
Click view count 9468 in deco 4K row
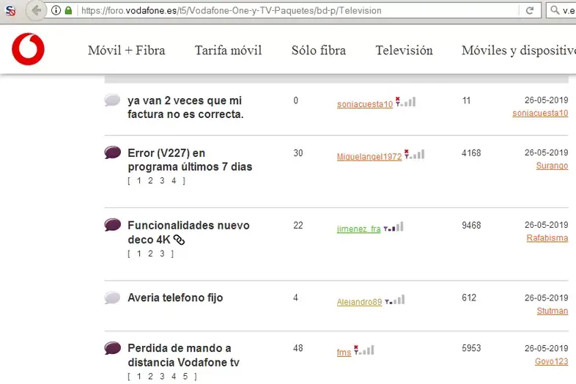pos(471,225)
